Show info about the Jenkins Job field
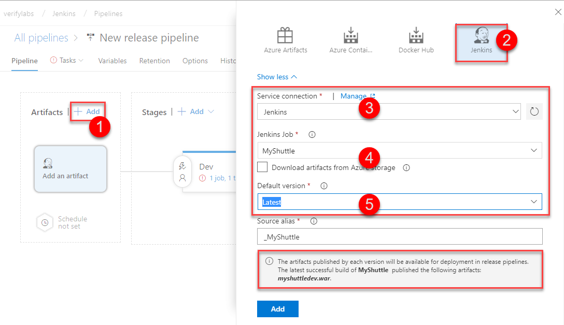 pos(312,134)
